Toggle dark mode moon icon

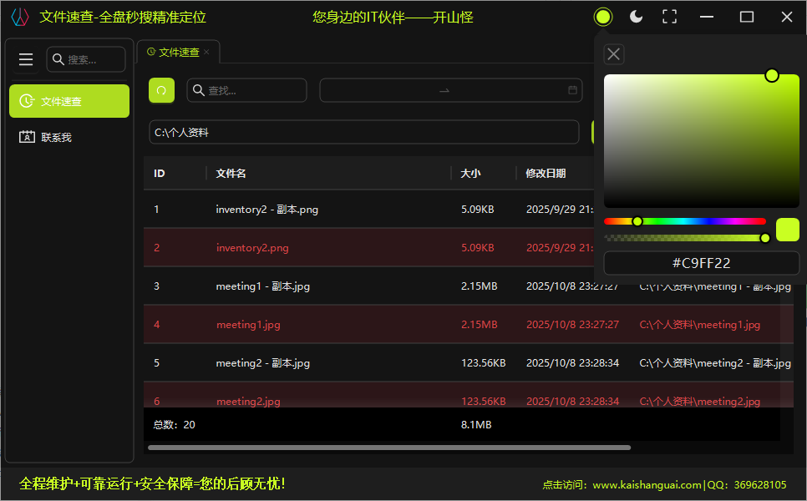636,17
